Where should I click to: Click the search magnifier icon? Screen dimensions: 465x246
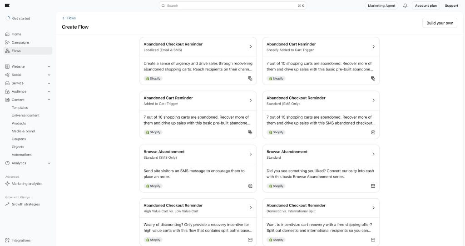tap(163, 5)
